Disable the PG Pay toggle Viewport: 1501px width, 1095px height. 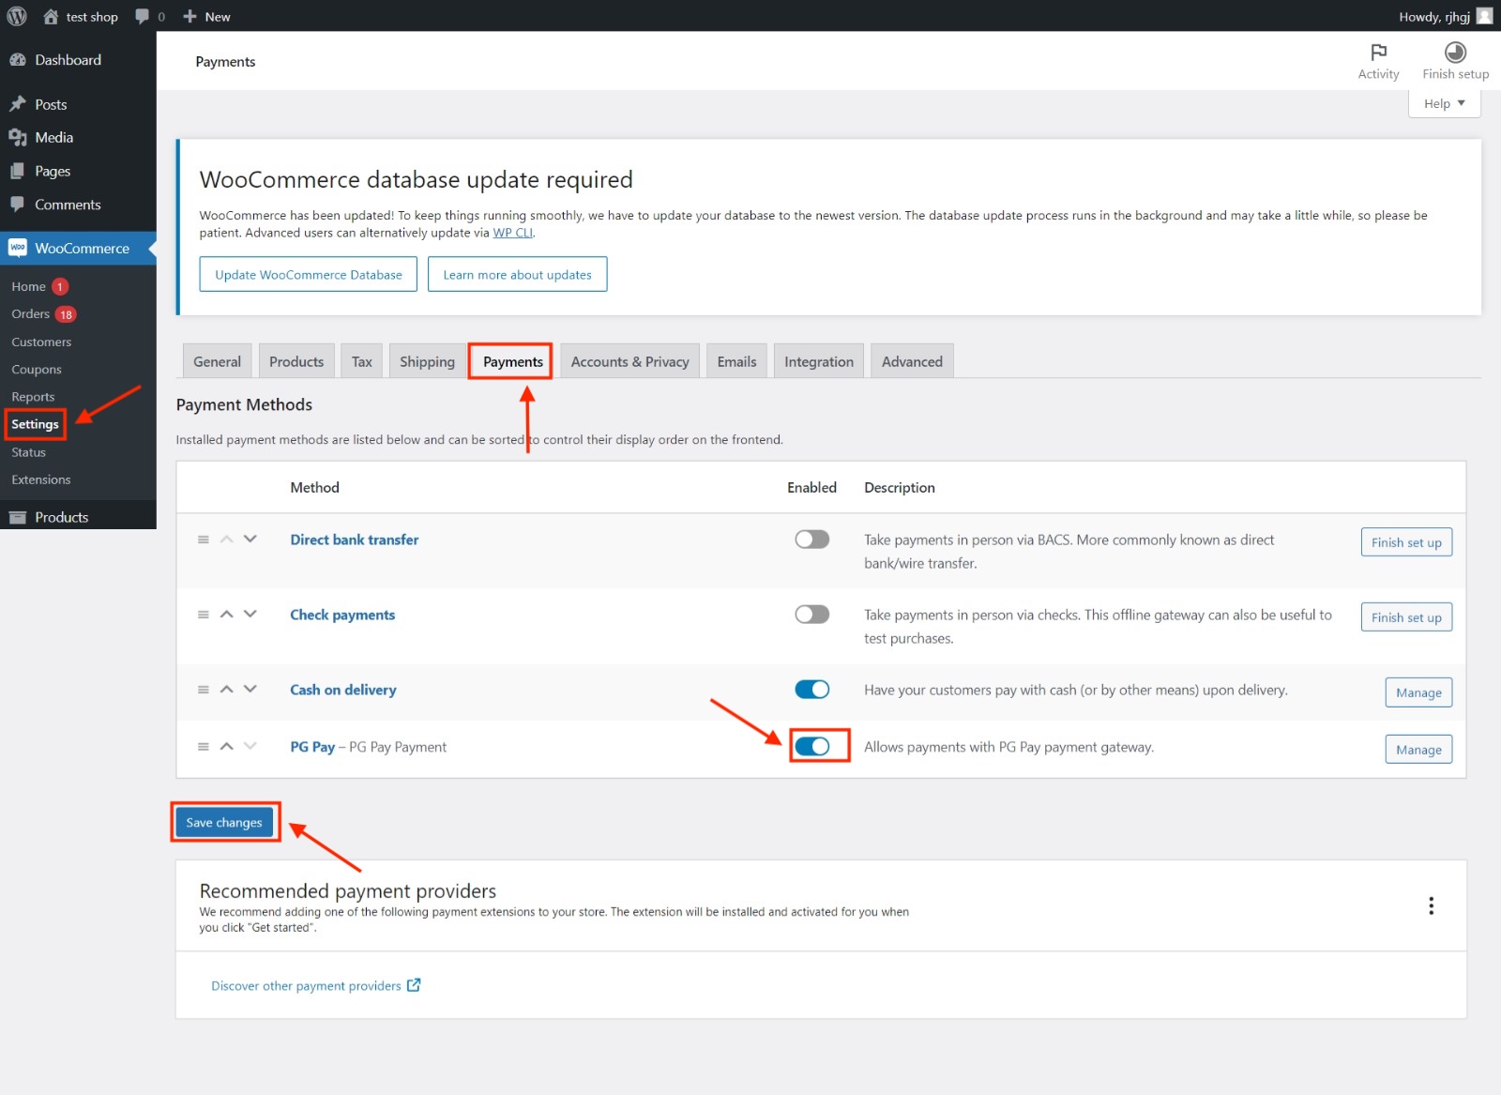811,747
